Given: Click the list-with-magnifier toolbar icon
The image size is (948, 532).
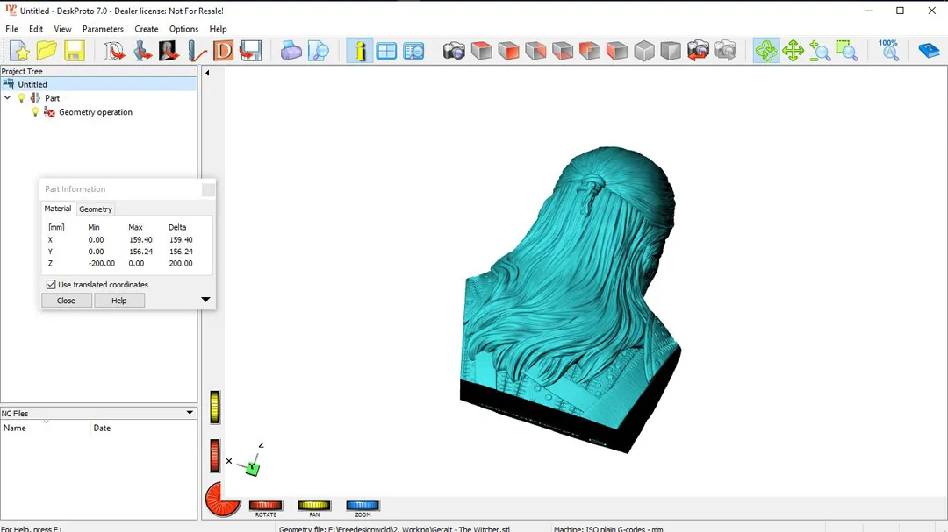Looking at the screenshot, I should pyautogui.click(x=414, y=51).
